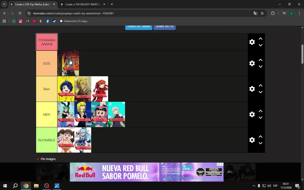The image size is (304, 190).
Task: Bookmark this page with star icon
Action: coord(262,13)
